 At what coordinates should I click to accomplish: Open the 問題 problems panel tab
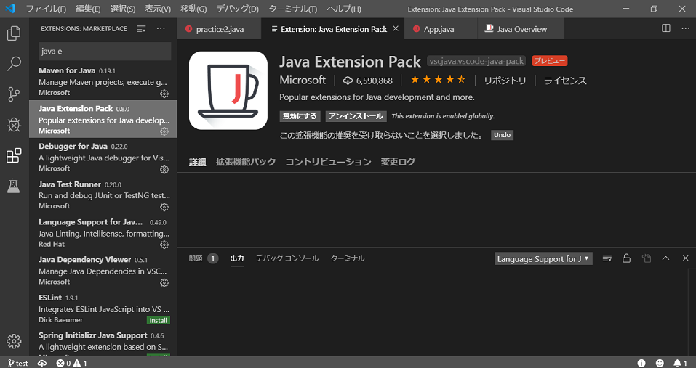point(204,258)
